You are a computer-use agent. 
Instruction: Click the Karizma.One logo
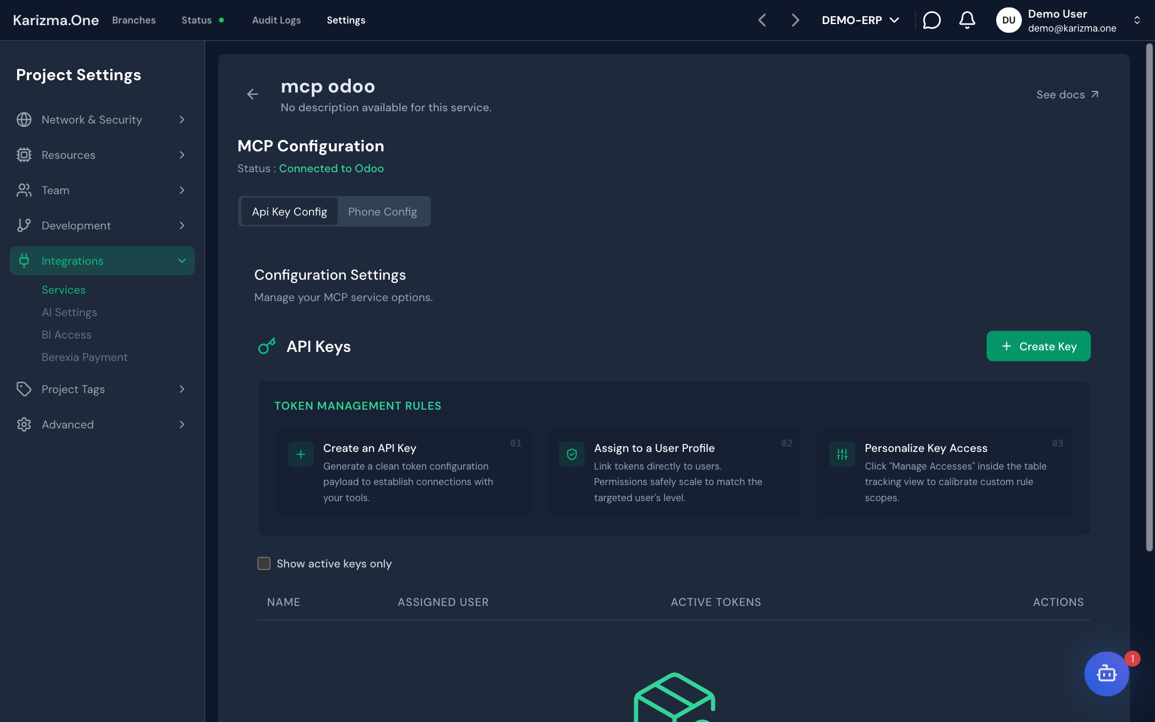(56, 20)
